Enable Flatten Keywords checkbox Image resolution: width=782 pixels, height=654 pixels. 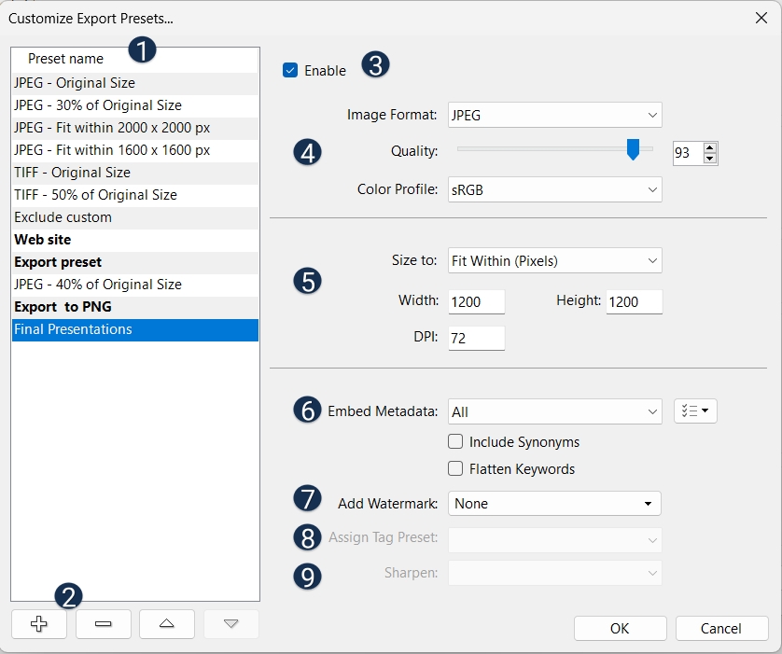[x=455, y=468]
